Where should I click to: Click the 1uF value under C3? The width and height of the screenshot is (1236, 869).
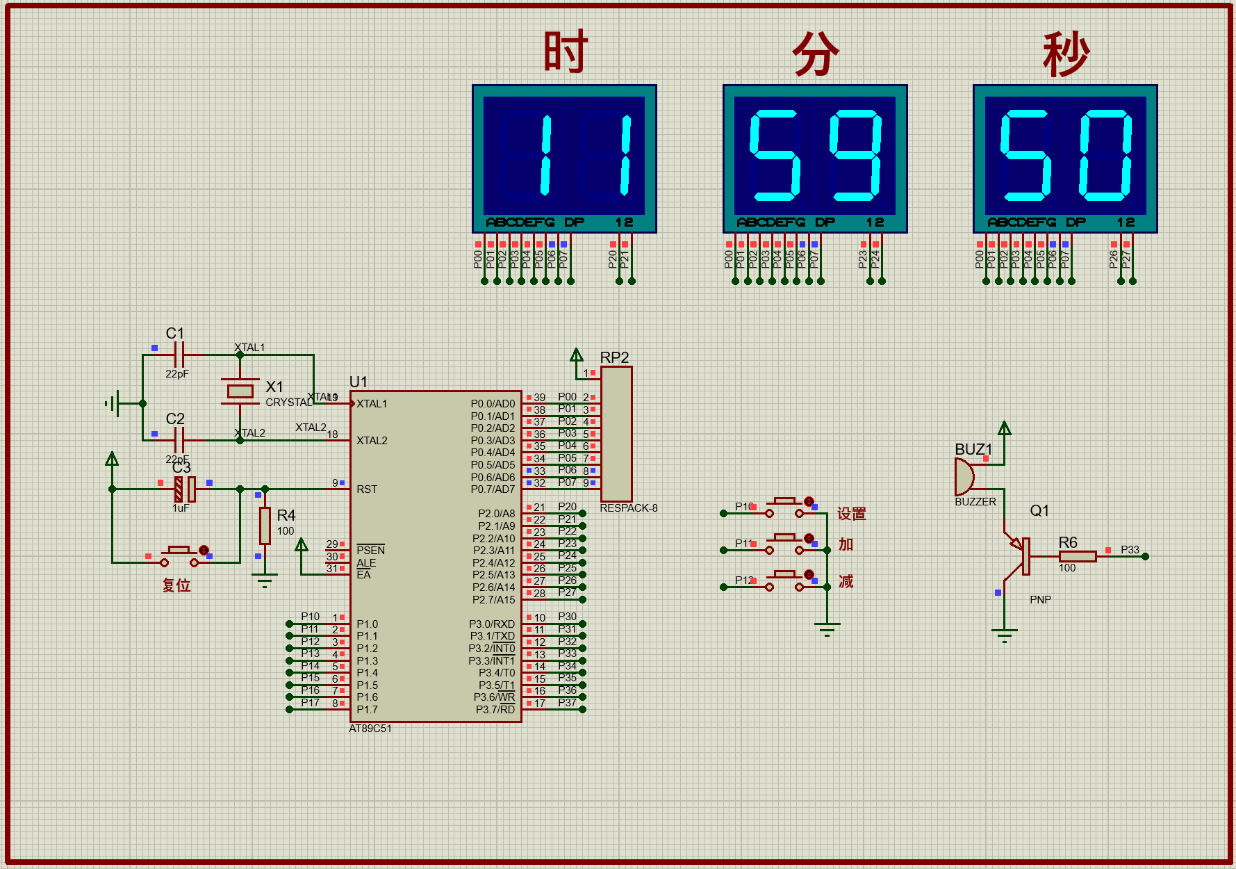(x=181, y=508)
